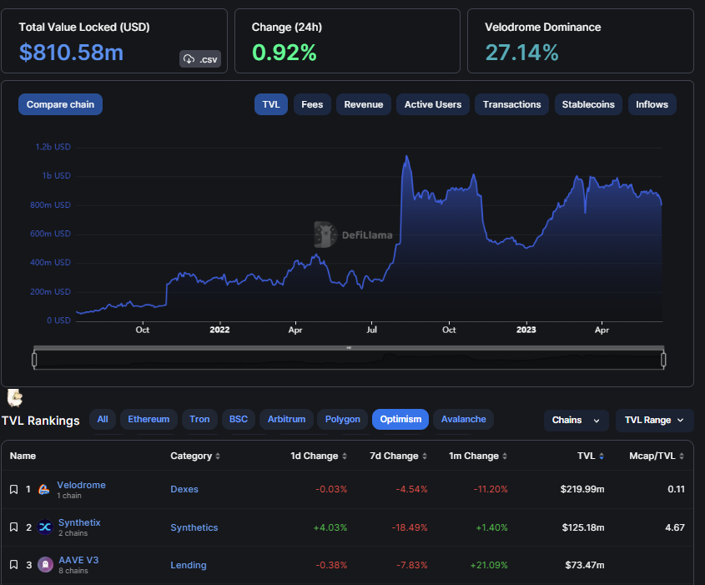The image size is (705, 585).
Task: Click the llama mascot image below chart
Action: (x=14, y=397)
